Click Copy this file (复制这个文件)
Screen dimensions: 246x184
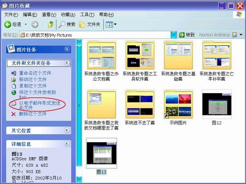pyautogui.click(x=33, y=86)
